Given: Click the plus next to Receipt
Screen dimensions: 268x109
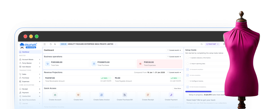Looking at the screenshot, I should (x=40, y=89).
